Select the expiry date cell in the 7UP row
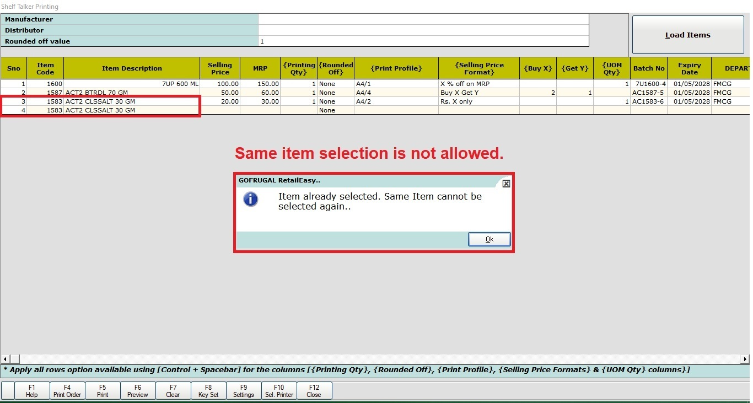The image size is (753, 403). [x=689, y=84]
